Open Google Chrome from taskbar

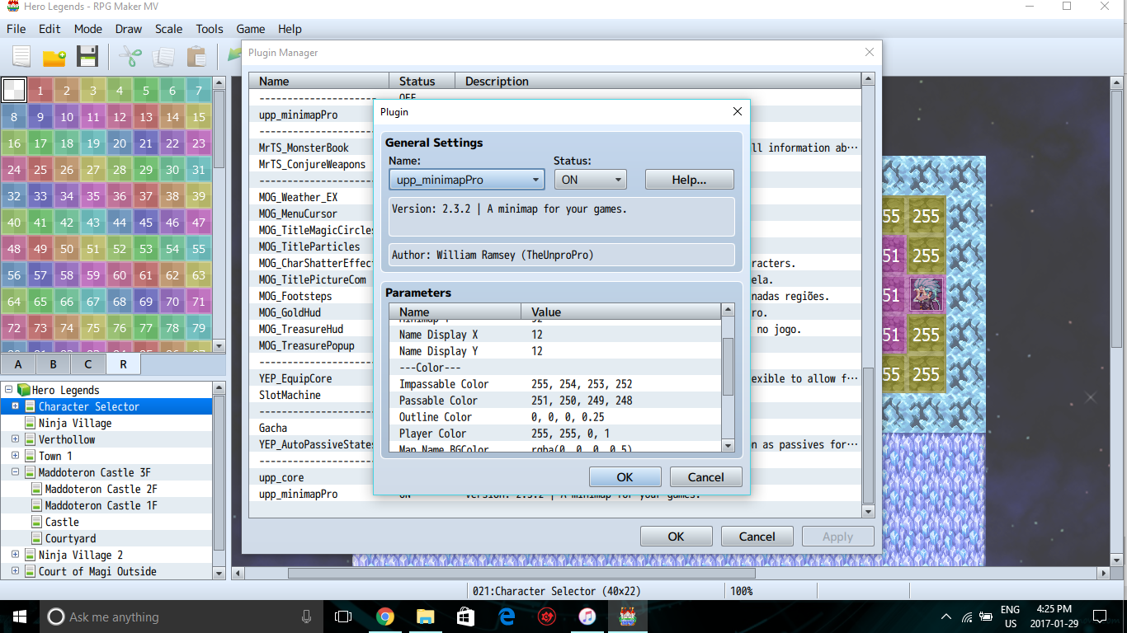coord(384,617)
